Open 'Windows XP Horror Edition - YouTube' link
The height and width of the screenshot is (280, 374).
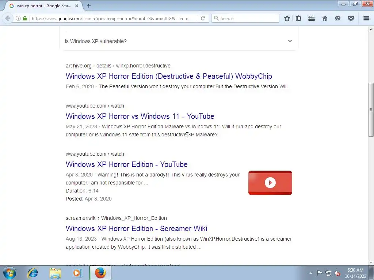(126, 164)
